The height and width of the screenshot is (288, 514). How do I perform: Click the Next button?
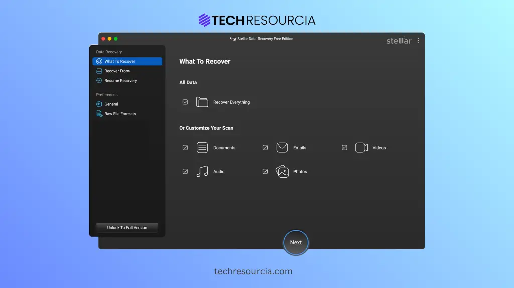point(296,243)
